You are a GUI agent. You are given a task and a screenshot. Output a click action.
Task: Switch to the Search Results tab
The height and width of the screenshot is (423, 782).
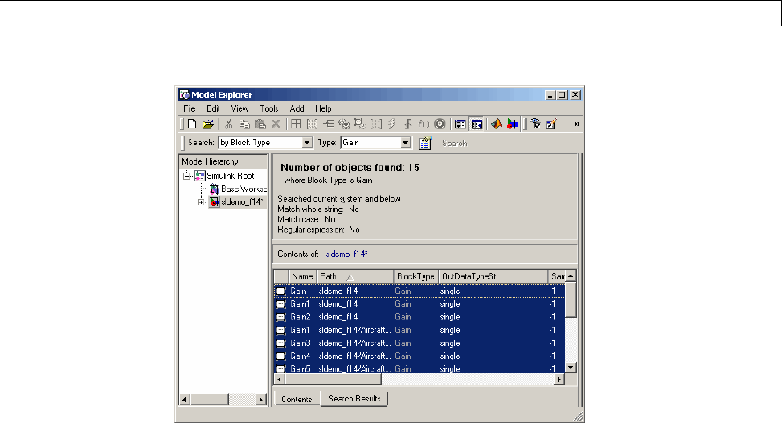[354, 399]
